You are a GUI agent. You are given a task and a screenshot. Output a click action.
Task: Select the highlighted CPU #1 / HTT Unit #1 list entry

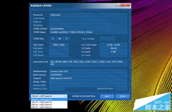[49, 100]
